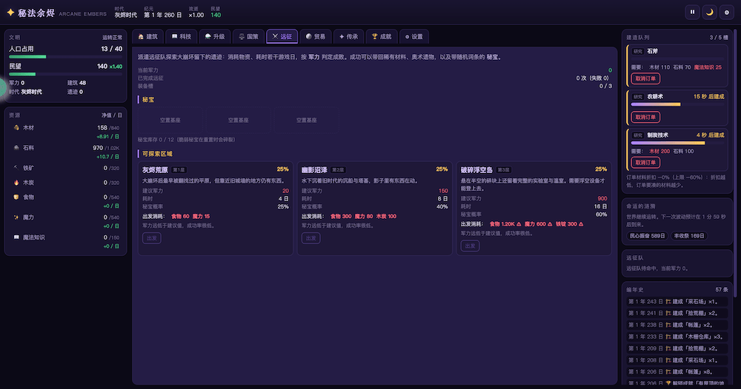Click the 民心振奋 589日 event chip

pyautogui.click(x=648, y=236)
